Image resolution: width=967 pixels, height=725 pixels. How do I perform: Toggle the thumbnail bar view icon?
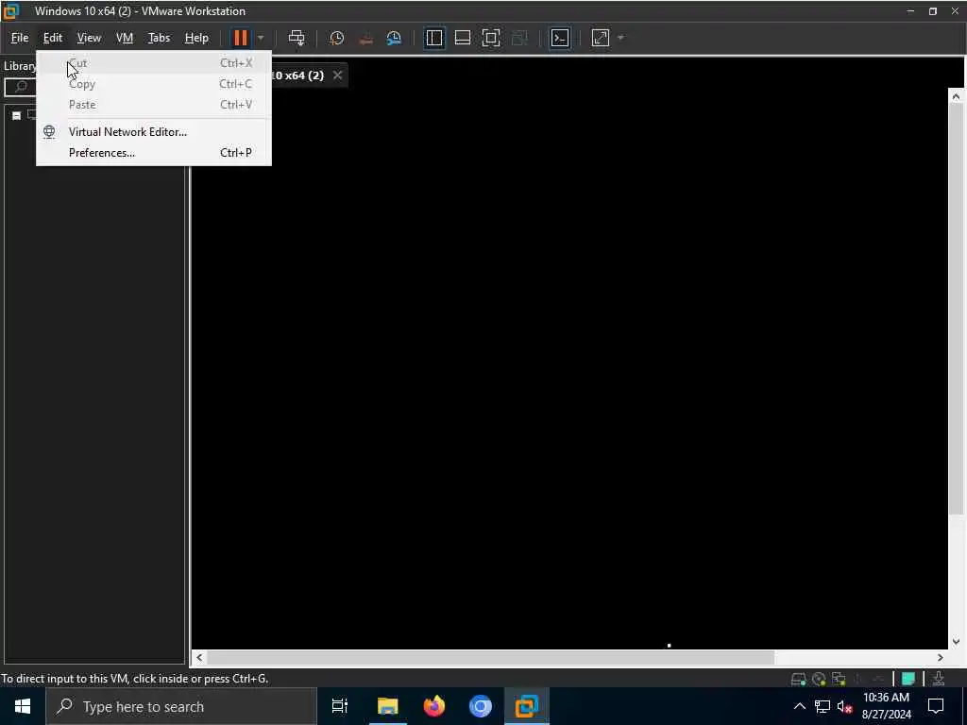463,38
